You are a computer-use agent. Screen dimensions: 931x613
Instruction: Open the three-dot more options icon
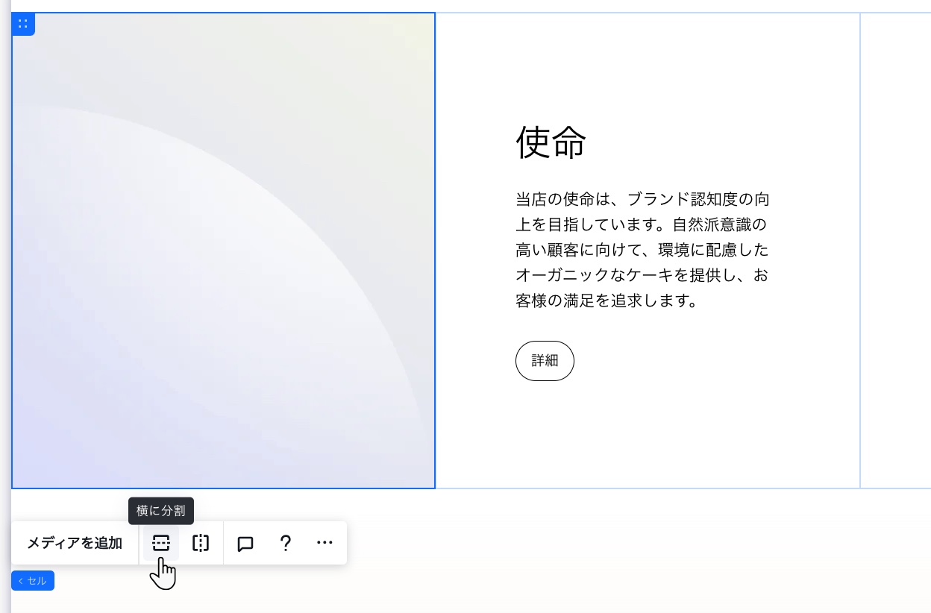325,543
